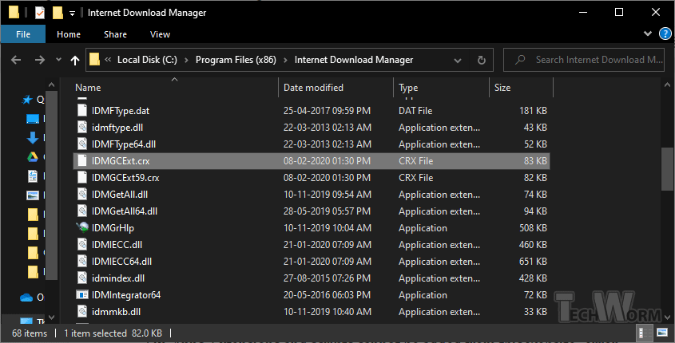Open Documents icon in navigation pane

[33, 176]
